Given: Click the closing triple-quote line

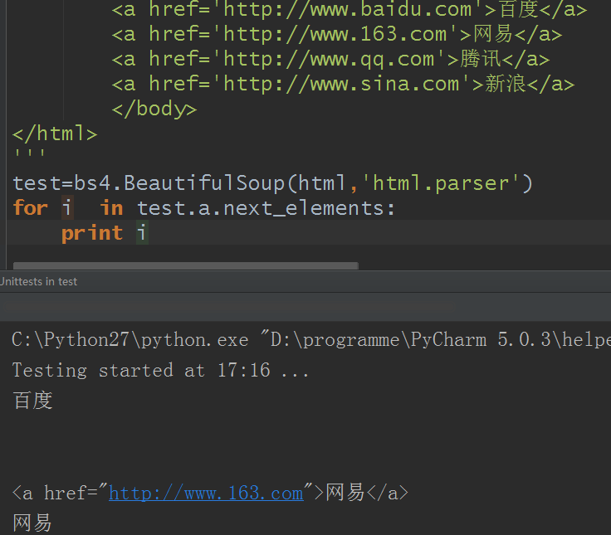Looking at the screenshot, I should coord(30,153).
